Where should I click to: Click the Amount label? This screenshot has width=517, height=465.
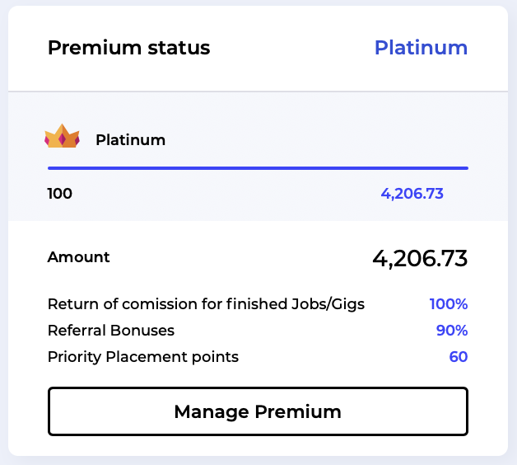click(x=78, y=257)
